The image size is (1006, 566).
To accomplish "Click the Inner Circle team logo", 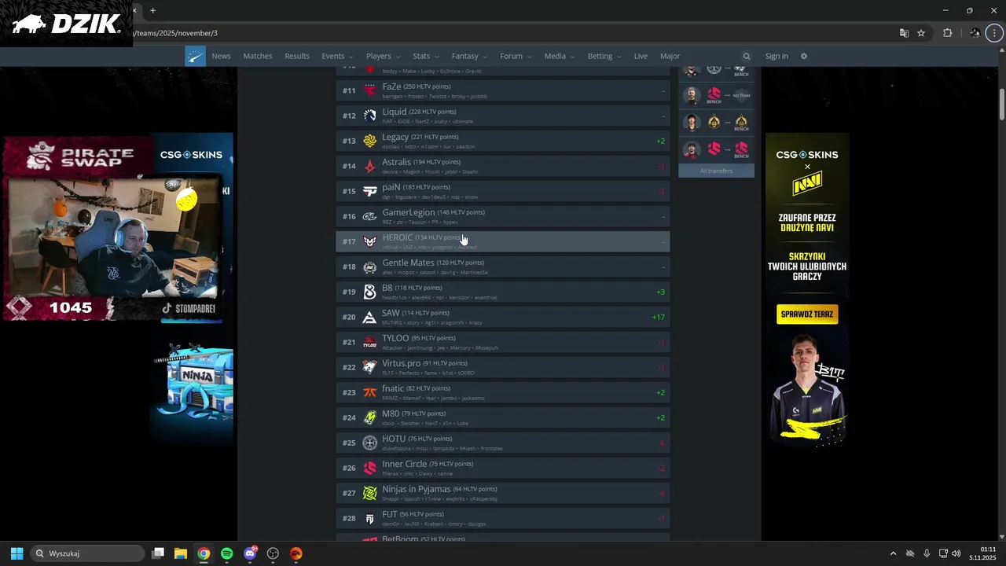I will click(369, 468).
